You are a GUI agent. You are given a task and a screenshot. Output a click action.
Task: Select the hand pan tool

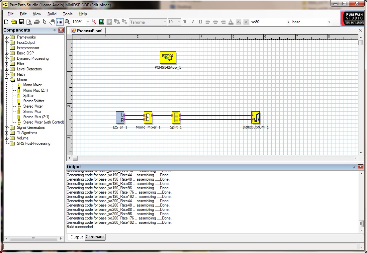[52, 22]
